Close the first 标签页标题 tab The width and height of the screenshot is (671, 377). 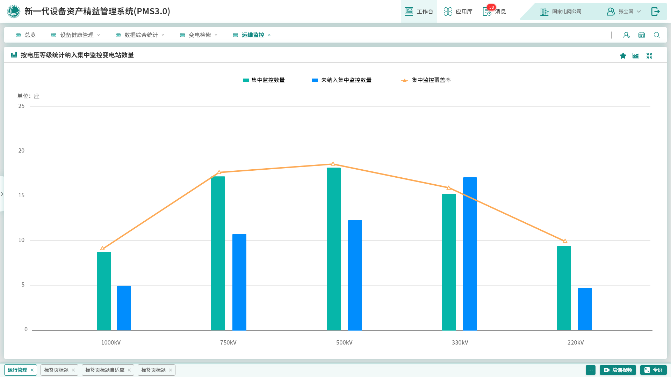pos(73,370)
